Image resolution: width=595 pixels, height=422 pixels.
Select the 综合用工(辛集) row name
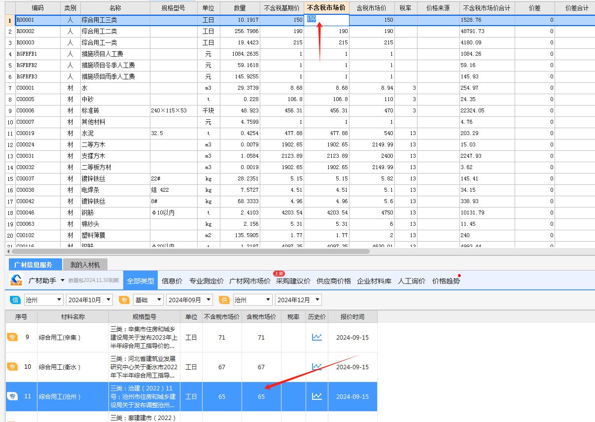pos(73,337)
